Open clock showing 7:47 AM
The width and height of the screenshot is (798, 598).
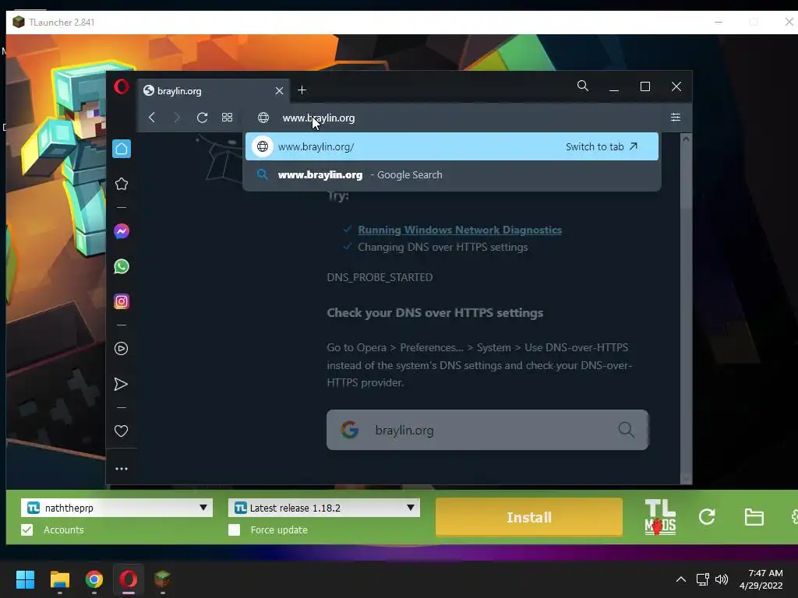click(761, 579)
